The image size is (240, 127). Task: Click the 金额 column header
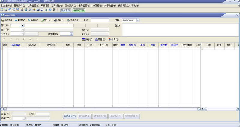[153, 45]
